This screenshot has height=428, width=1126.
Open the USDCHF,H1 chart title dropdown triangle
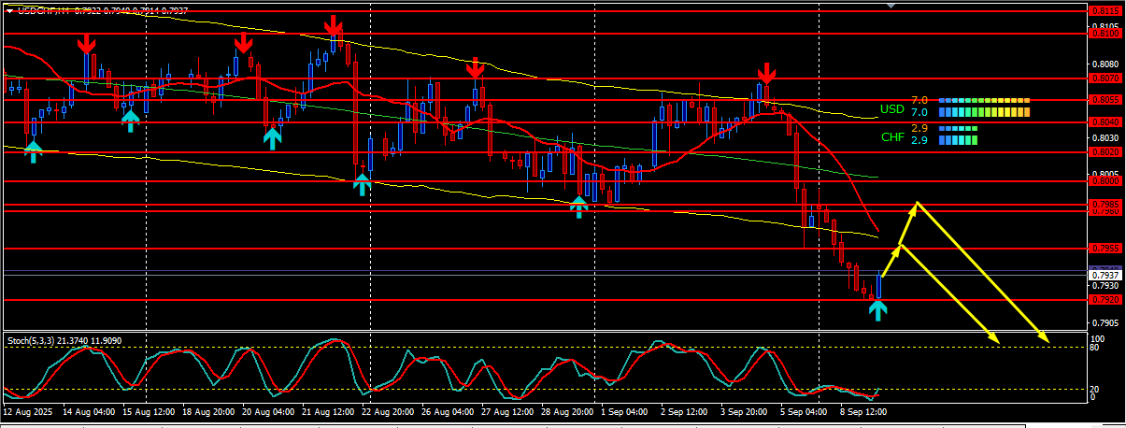pos(9,10)
